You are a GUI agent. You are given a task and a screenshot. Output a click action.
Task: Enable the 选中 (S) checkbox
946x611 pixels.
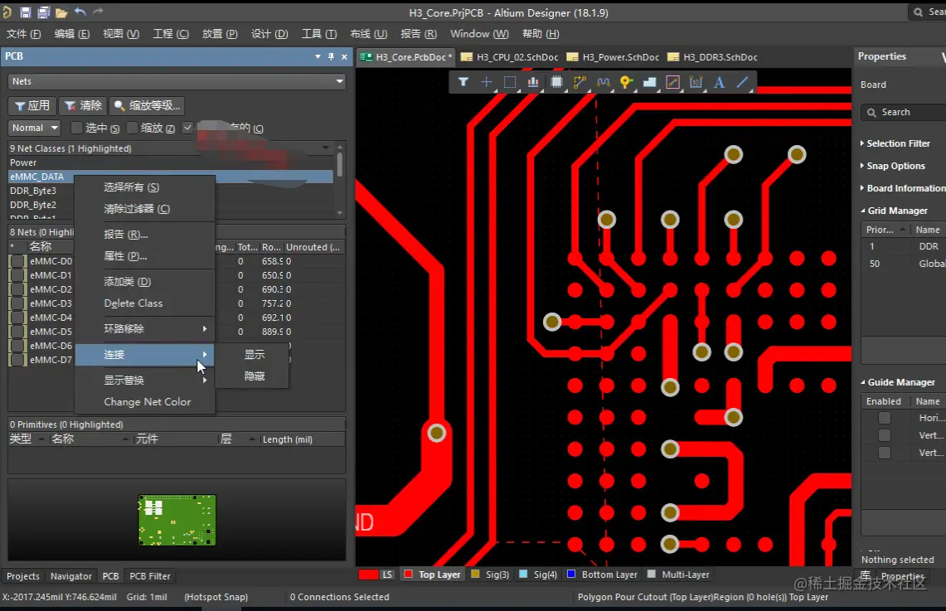pyautogui.click(x=77, y=128)
